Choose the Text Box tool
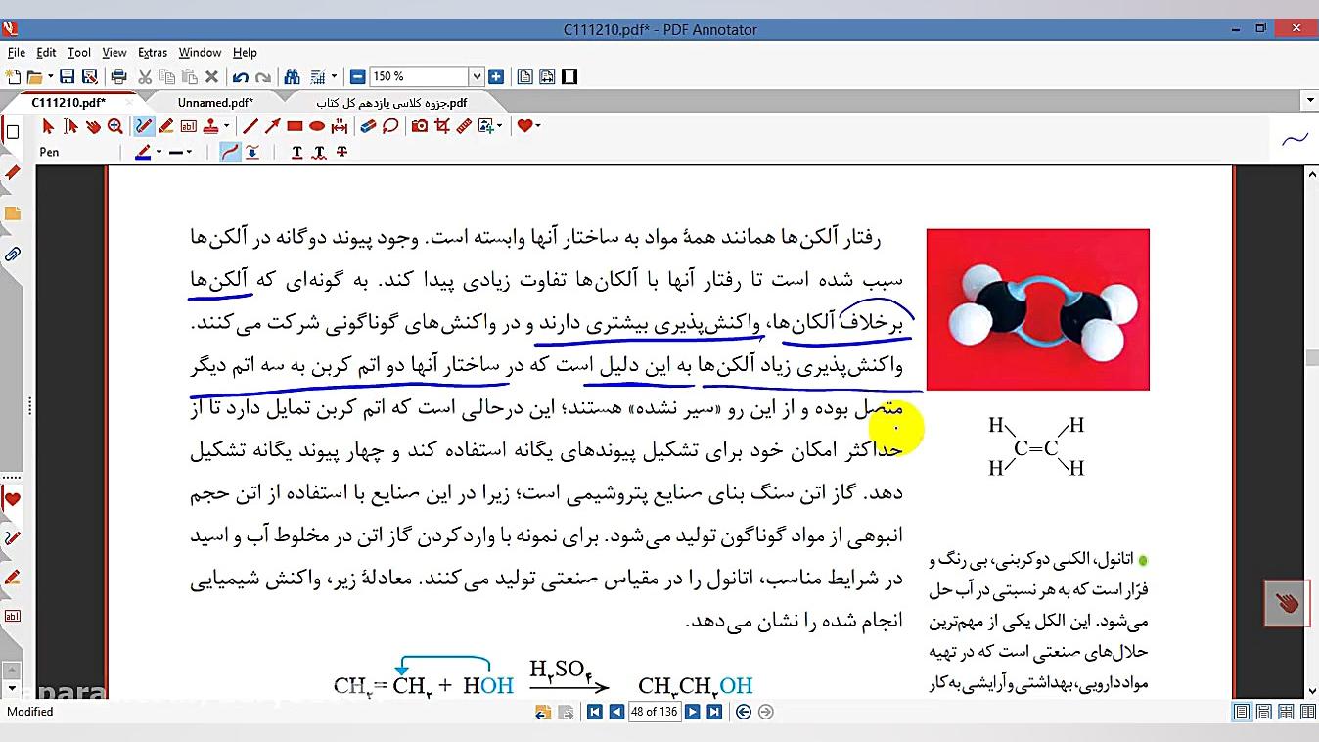Viewport: 1319px width, 742px height. 189,126
